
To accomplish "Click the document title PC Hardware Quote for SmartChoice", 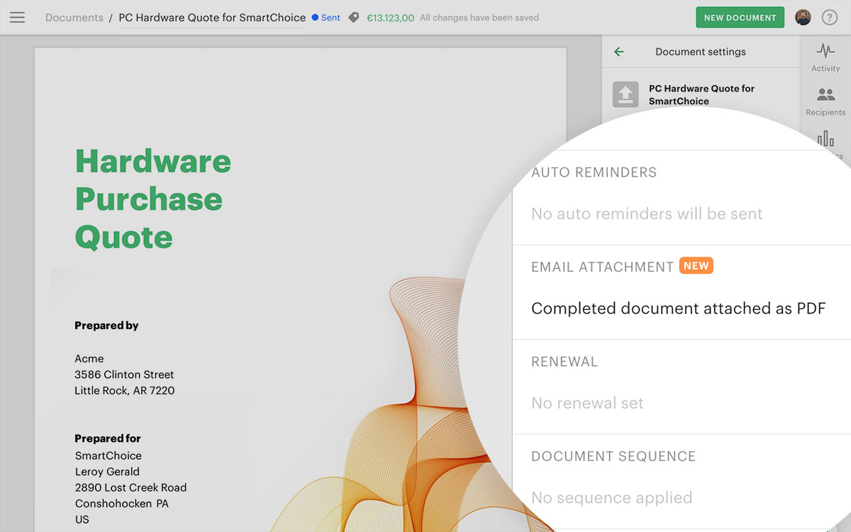I will pos(212,18).
